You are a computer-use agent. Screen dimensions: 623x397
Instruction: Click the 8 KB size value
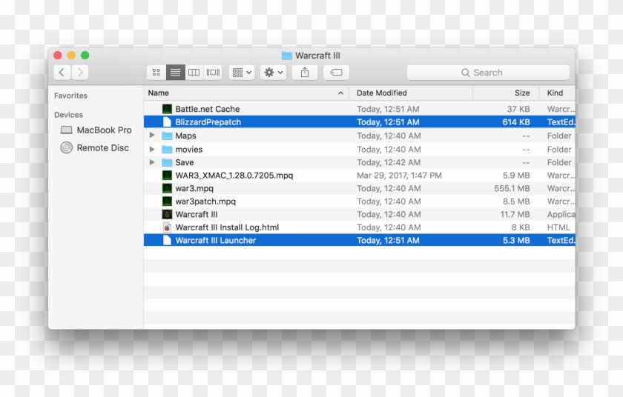point(521,227)
